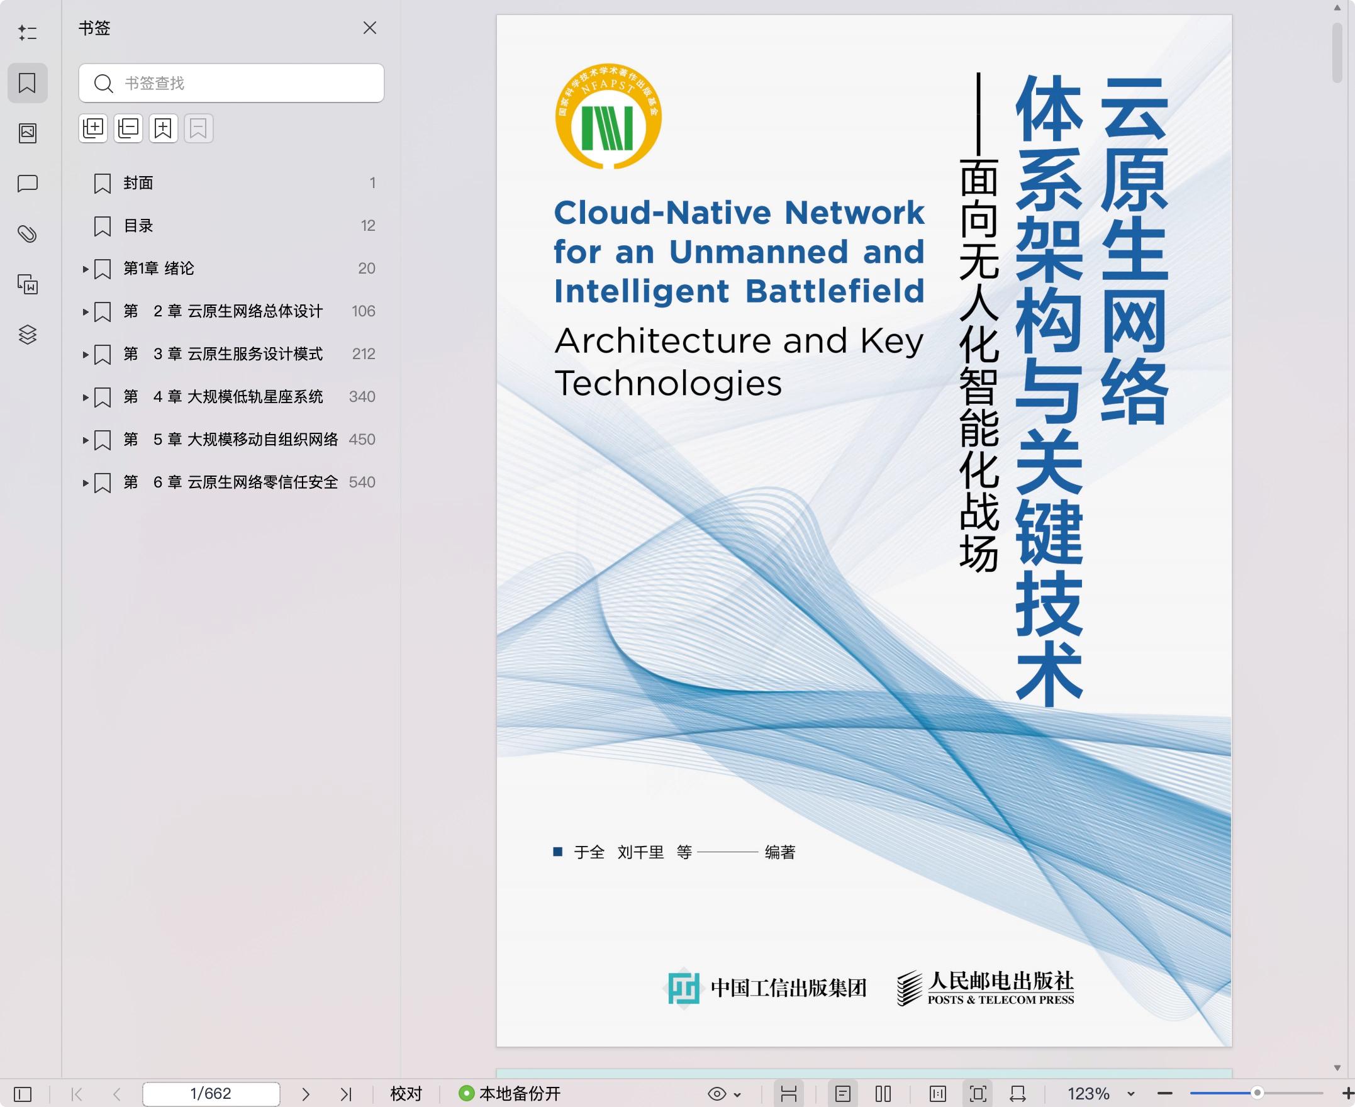This screenshot has width=1355, height=1107.
Task: Open the comments sidebar icon
Action: 28,184
